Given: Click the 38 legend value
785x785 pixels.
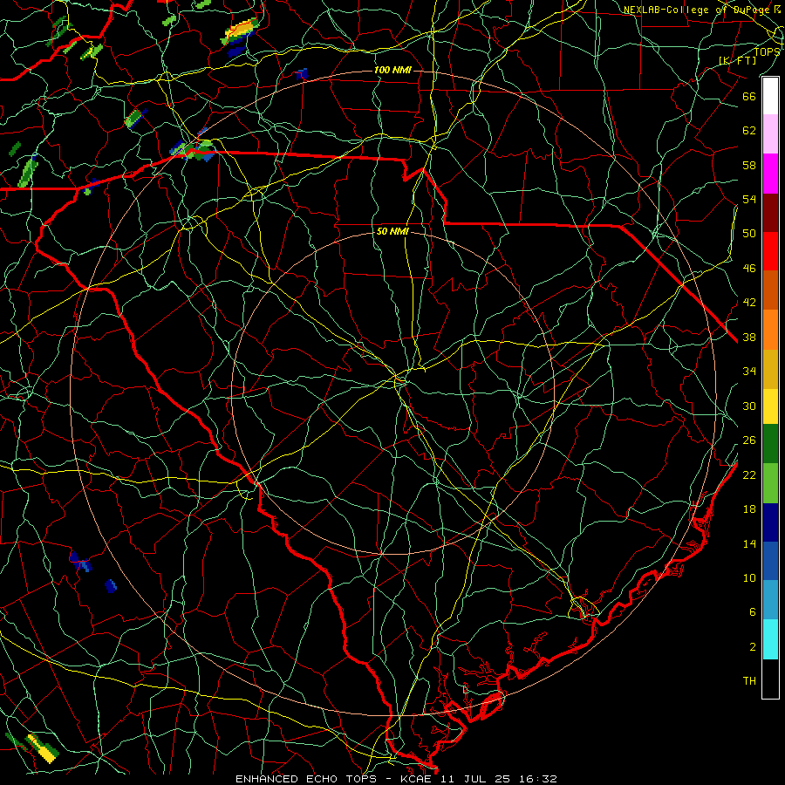Looking at the screenshot, I should pos(749,337).
